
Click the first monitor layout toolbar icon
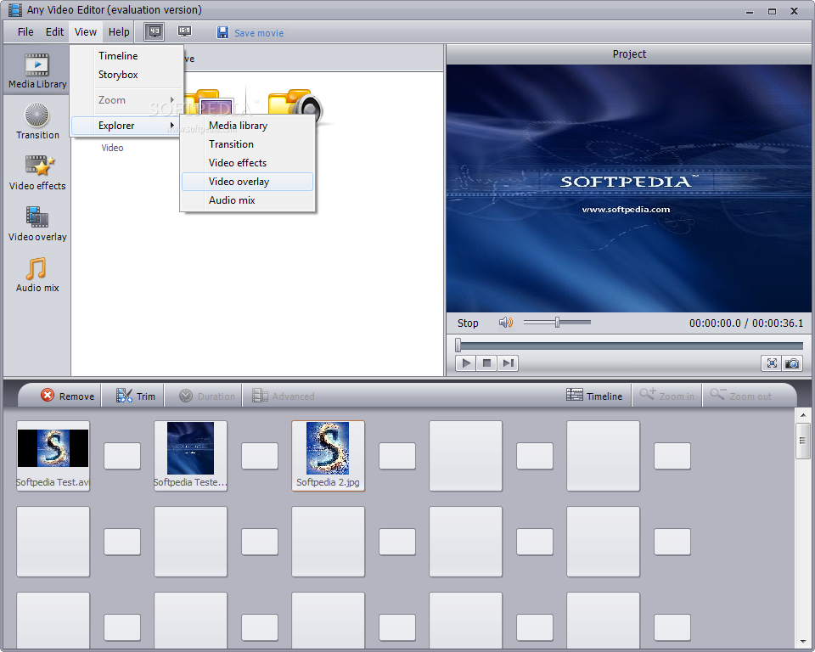point(155,32)
